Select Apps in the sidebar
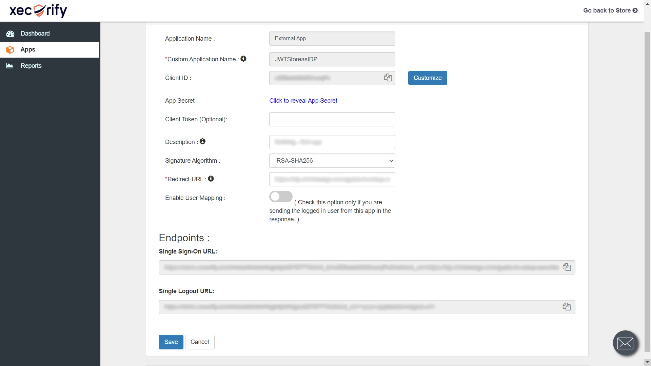The image size is (651, 366). pos(50,49)
